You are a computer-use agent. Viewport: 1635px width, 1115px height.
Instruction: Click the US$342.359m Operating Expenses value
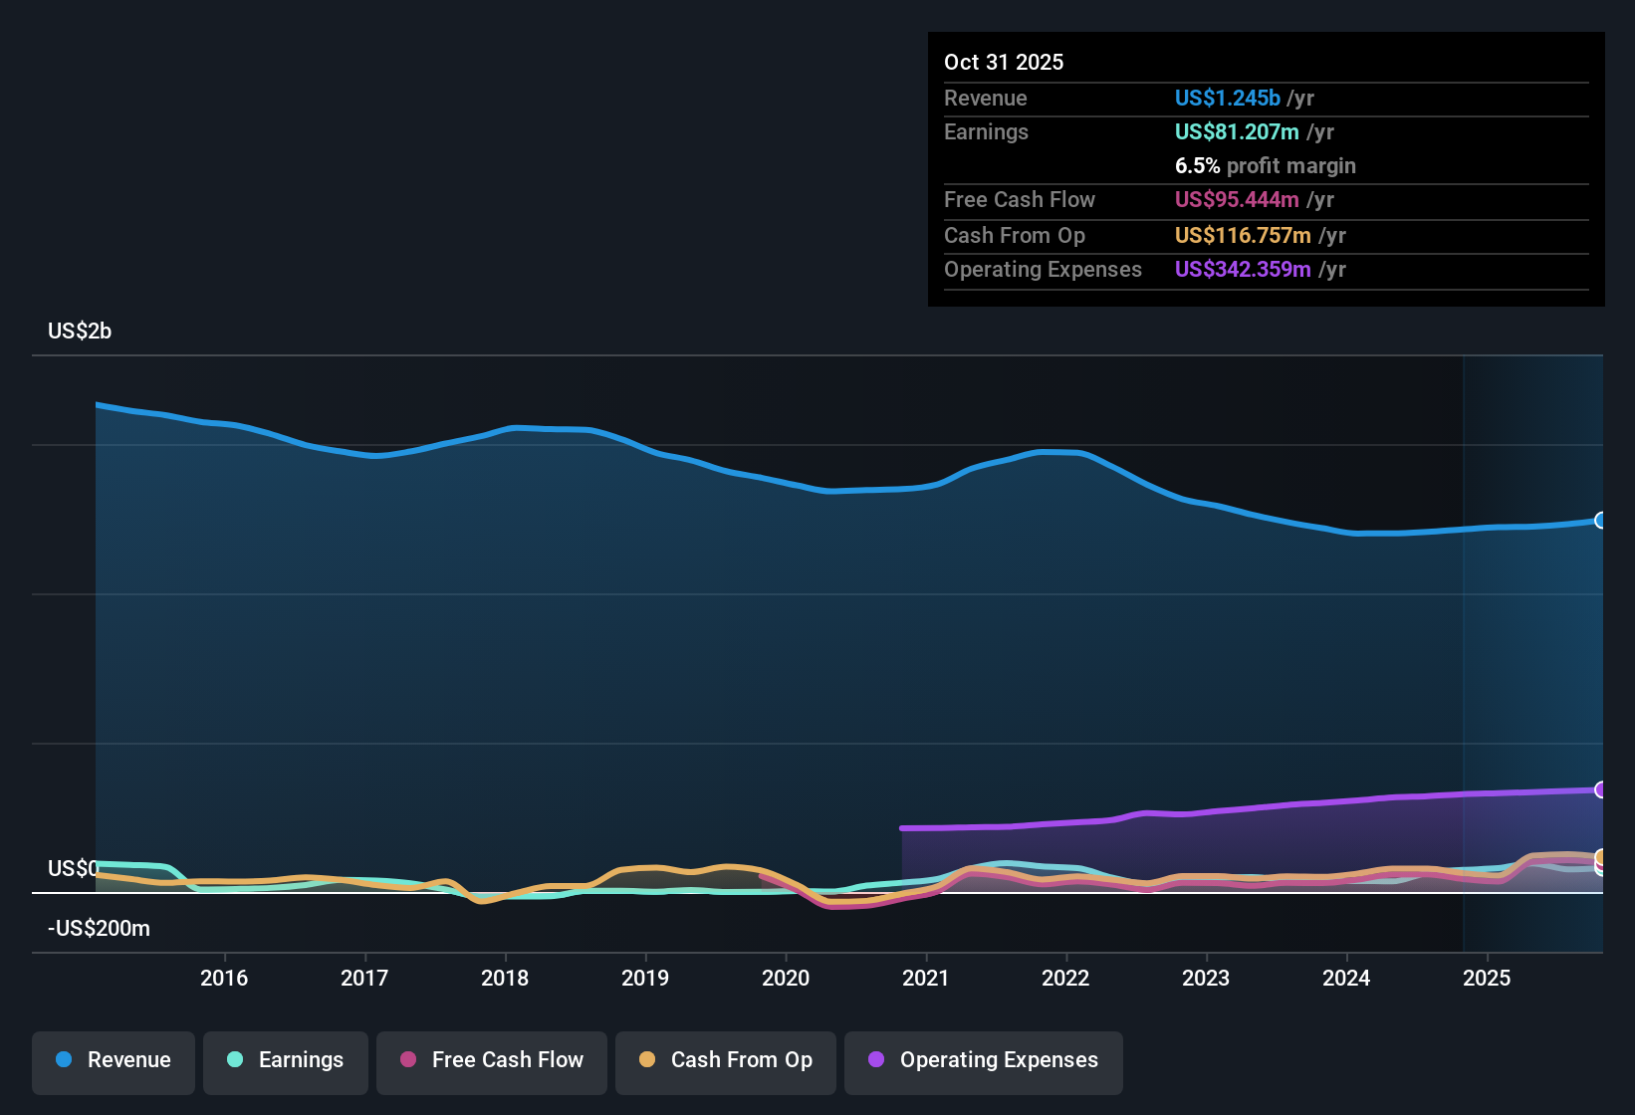pyautogui.click(x=1243, y=269)
